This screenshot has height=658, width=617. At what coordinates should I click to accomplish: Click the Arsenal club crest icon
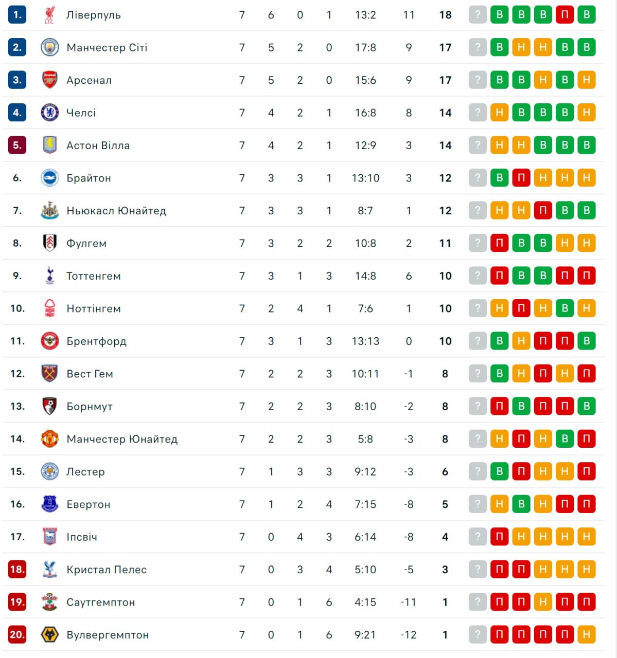tap(49, 80)
